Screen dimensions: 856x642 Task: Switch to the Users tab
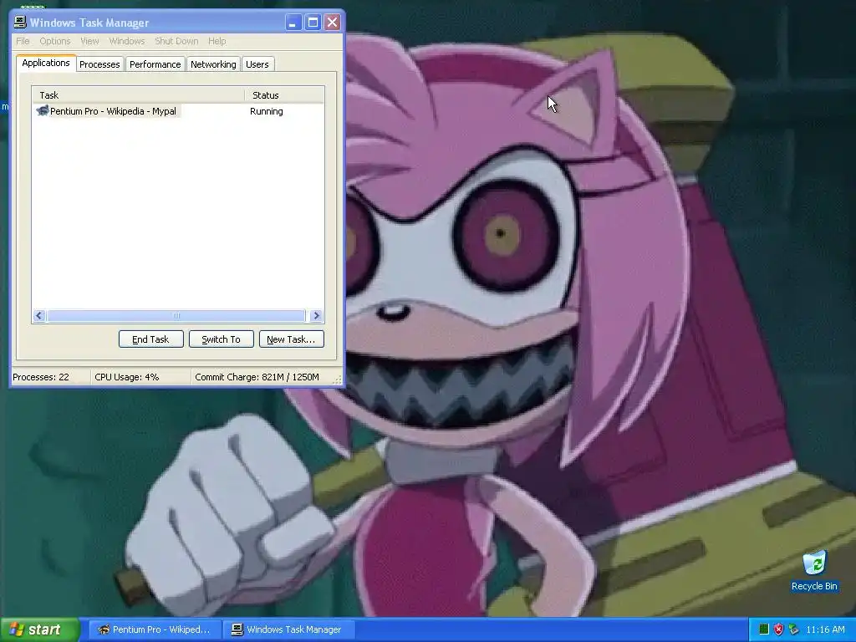257,64
